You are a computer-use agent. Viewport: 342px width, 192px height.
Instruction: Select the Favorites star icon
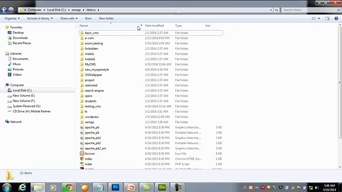pos(7,27)
